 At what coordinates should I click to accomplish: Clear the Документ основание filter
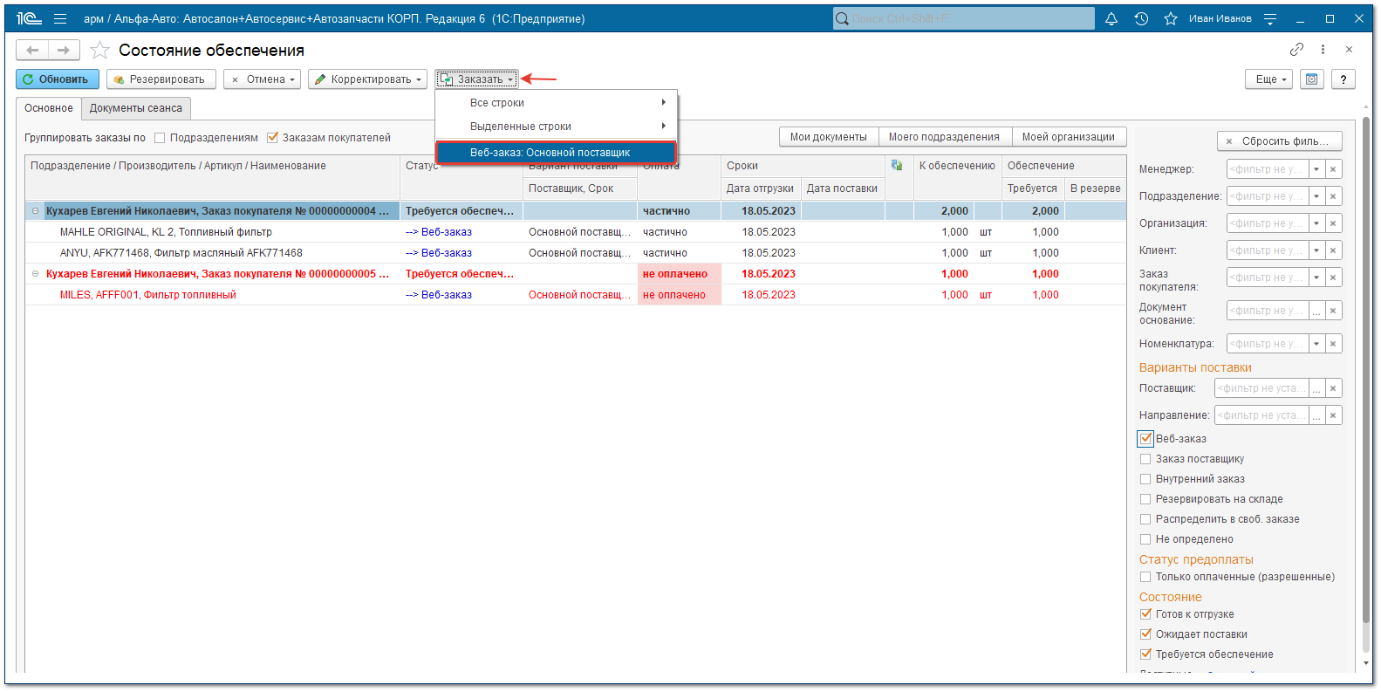coord(1333,311)
